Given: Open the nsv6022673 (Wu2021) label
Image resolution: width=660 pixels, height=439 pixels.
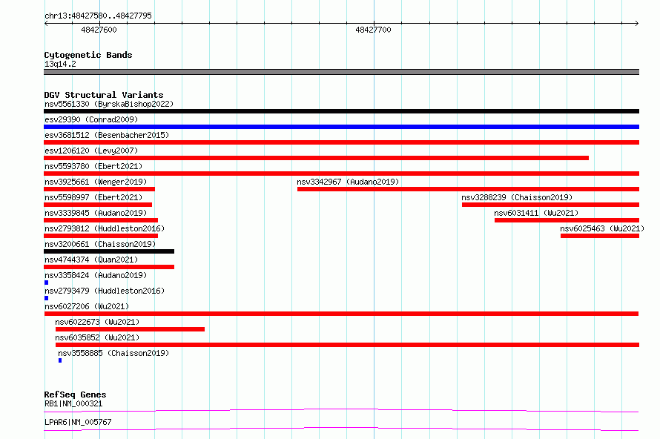Looking at the screenshot, I should 97,322.
